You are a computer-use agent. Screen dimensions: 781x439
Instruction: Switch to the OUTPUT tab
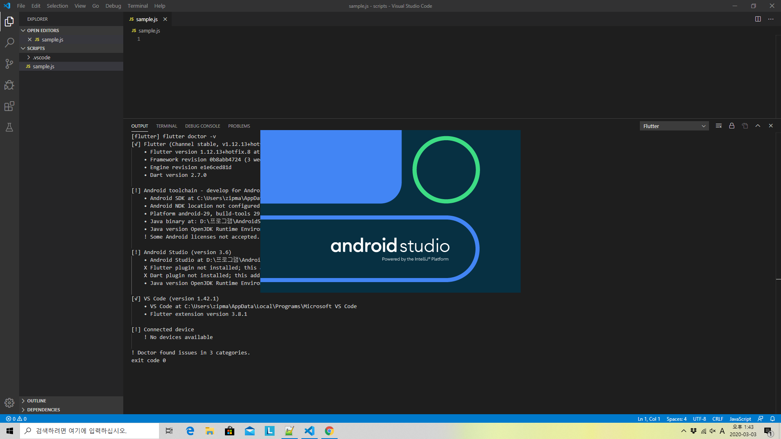click(140, 126)
